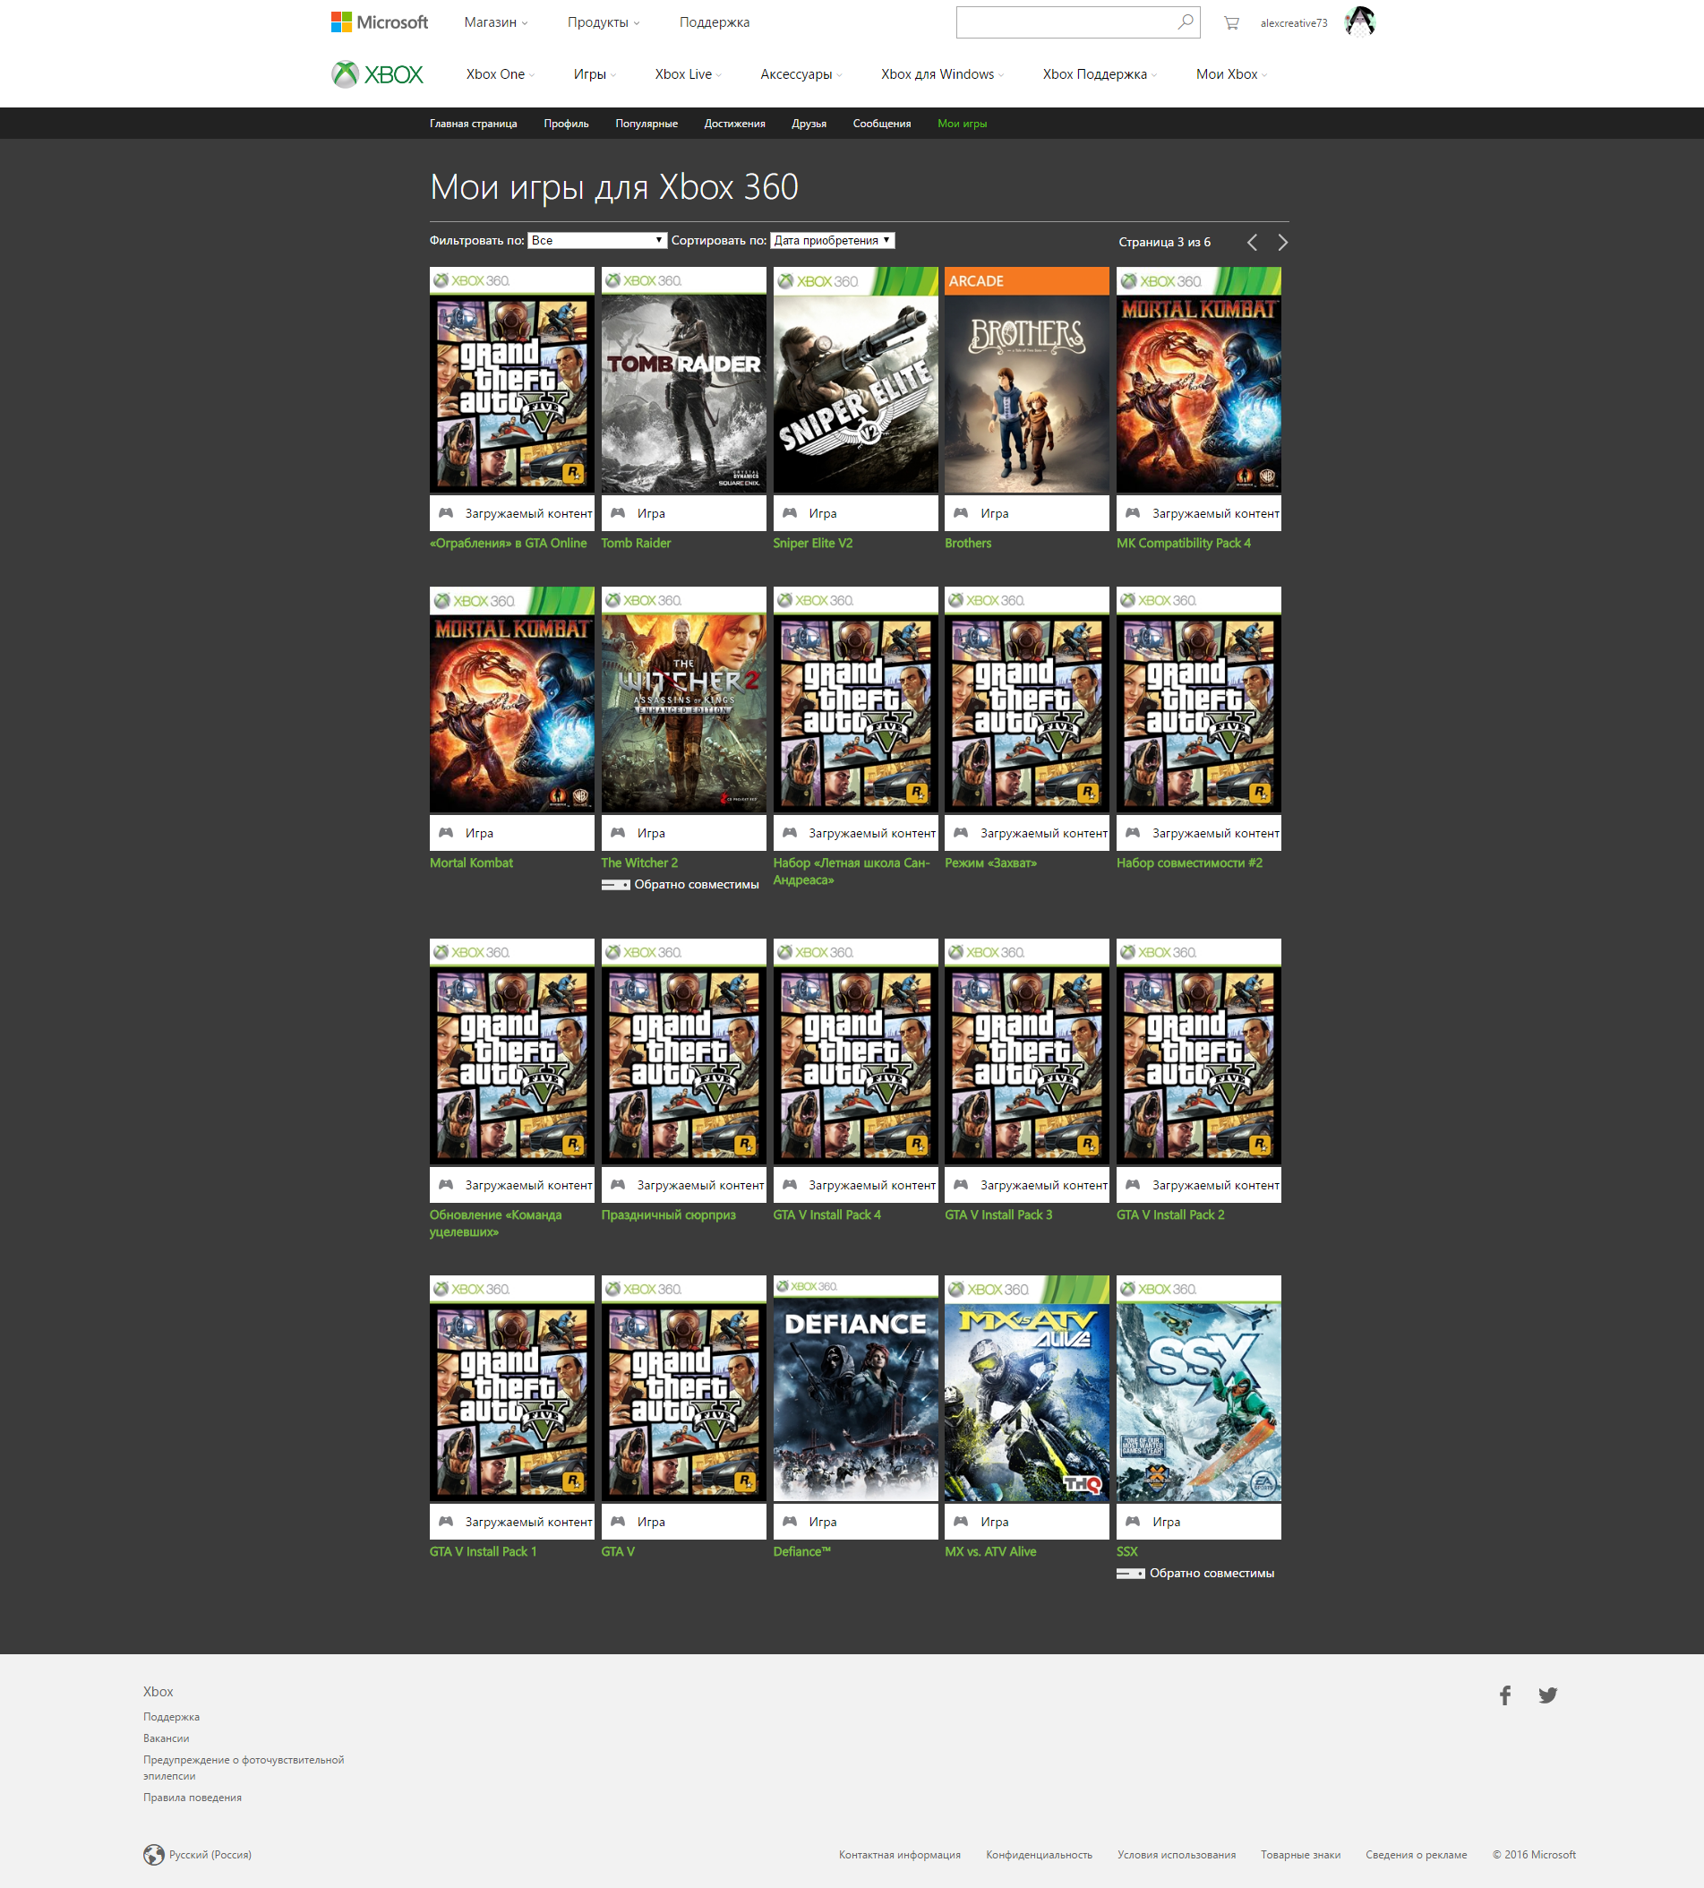The width and height of the screenshot is (1704, 1888).
Task: Open the Defiance cover thumbnail
Action: tap(856, 1389)
